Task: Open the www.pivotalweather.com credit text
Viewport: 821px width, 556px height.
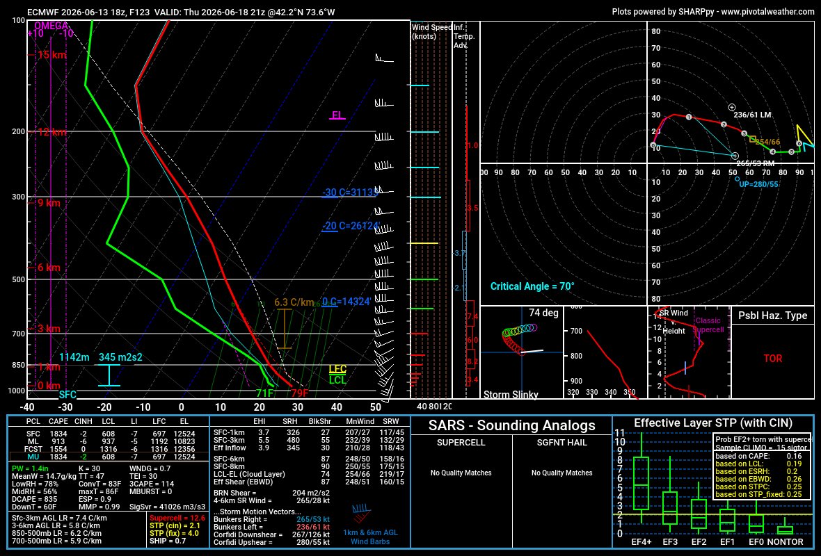Action: (767, 12)
